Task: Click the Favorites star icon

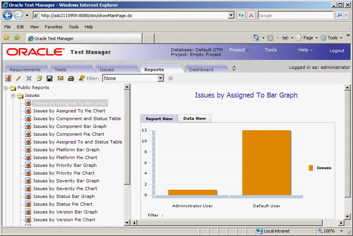Action: (x=7, y=37)
